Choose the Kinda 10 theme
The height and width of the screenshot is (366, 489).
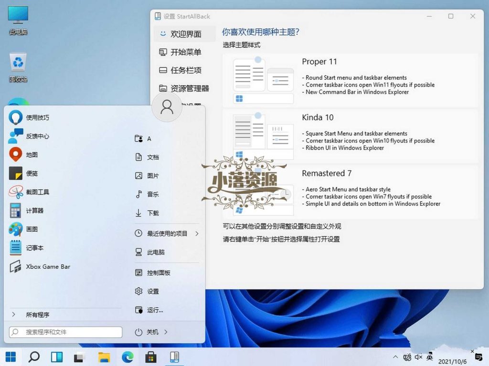tap(350, 136)
